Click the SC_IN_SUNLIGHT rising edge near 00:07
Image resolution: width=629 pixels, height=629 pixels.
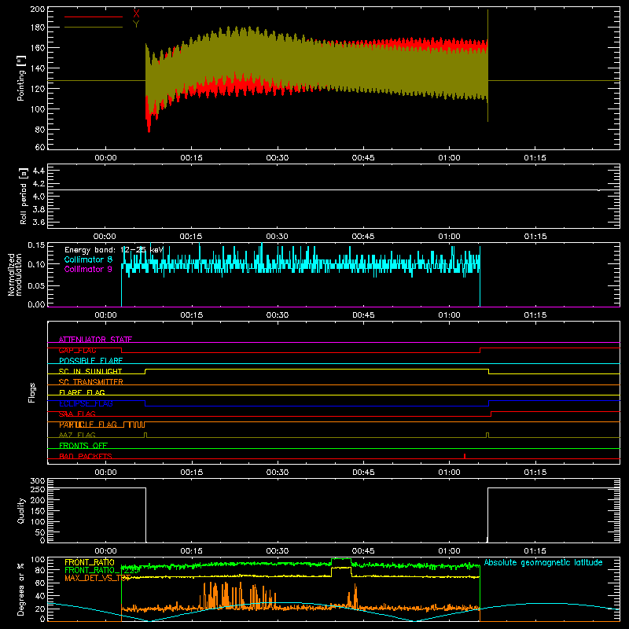[145, 371]
